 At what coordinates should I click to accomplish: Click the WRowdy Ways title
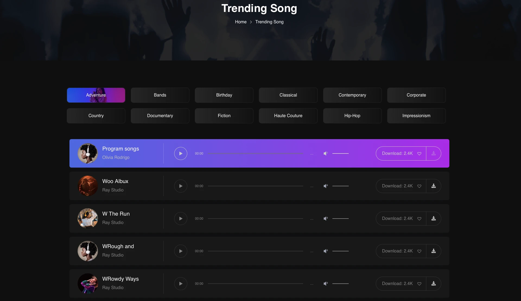120,279
